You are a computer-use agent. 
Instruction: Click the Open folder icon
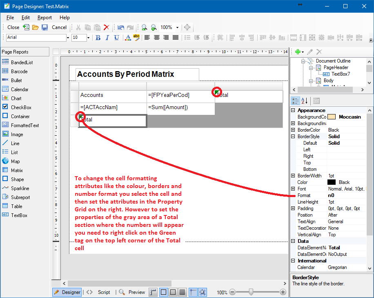35,27
